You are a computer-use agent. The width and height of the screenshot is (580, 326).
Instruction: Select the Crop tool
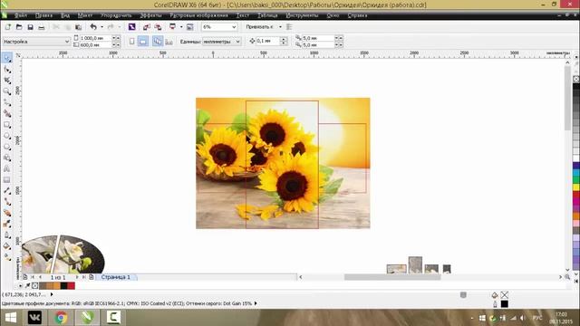(x=6, y=81)
